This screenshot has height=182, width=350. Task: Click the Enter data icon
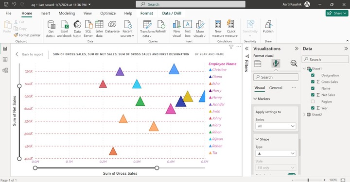[99, 29]
